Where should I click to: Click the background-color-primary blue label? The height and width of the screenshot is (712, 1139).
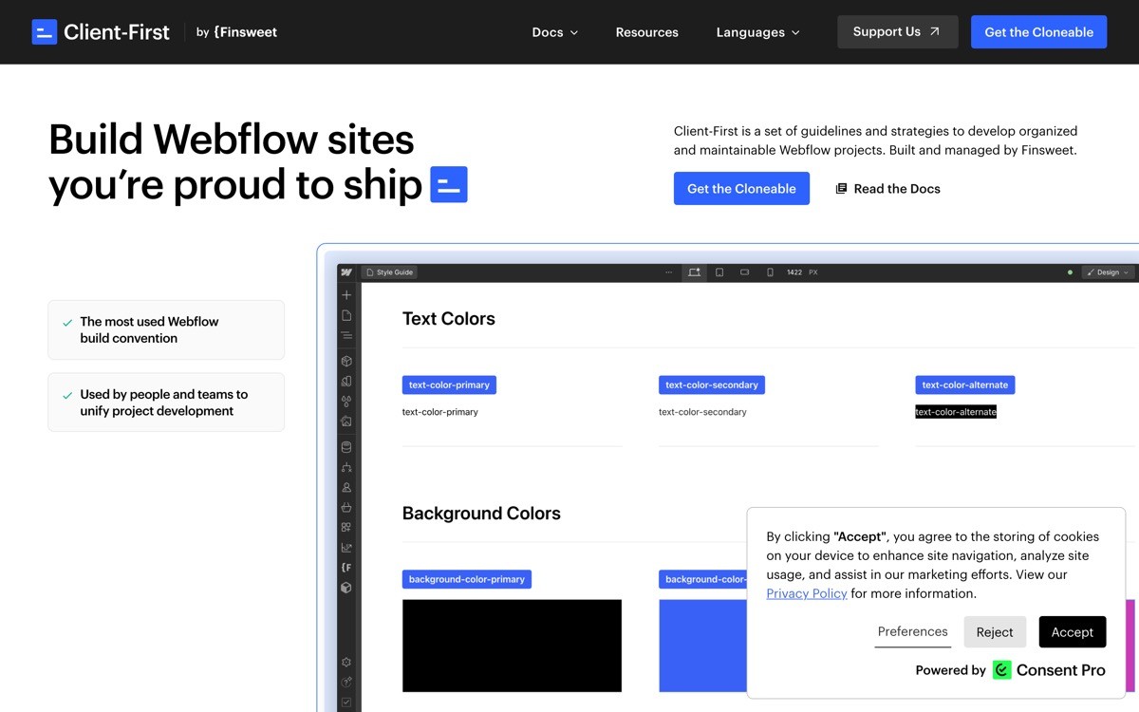(467, 579)
